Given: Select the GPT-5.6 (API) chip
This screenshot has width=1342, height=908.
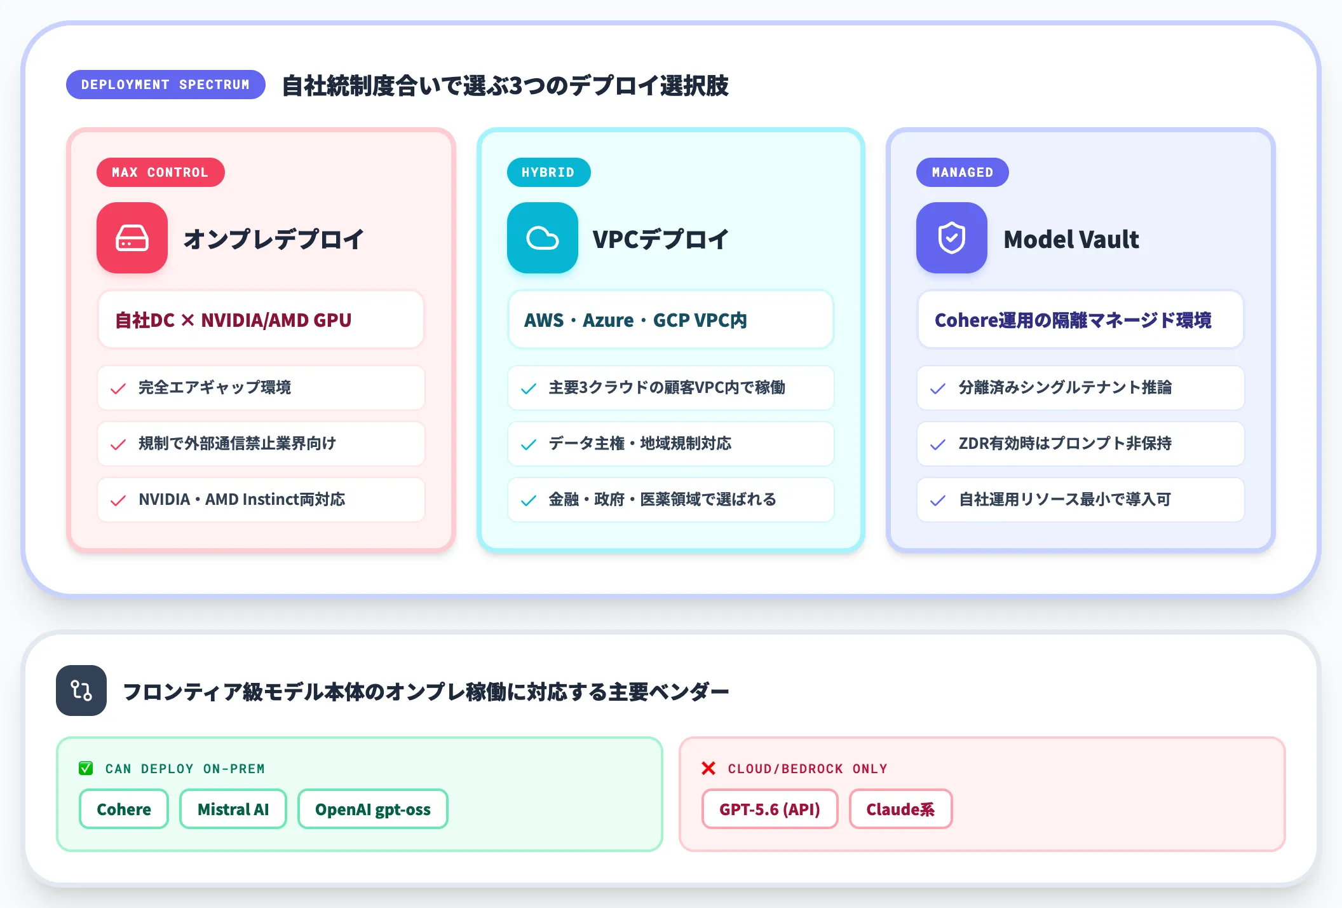Looking at the screenshot, I should (770, 809).
